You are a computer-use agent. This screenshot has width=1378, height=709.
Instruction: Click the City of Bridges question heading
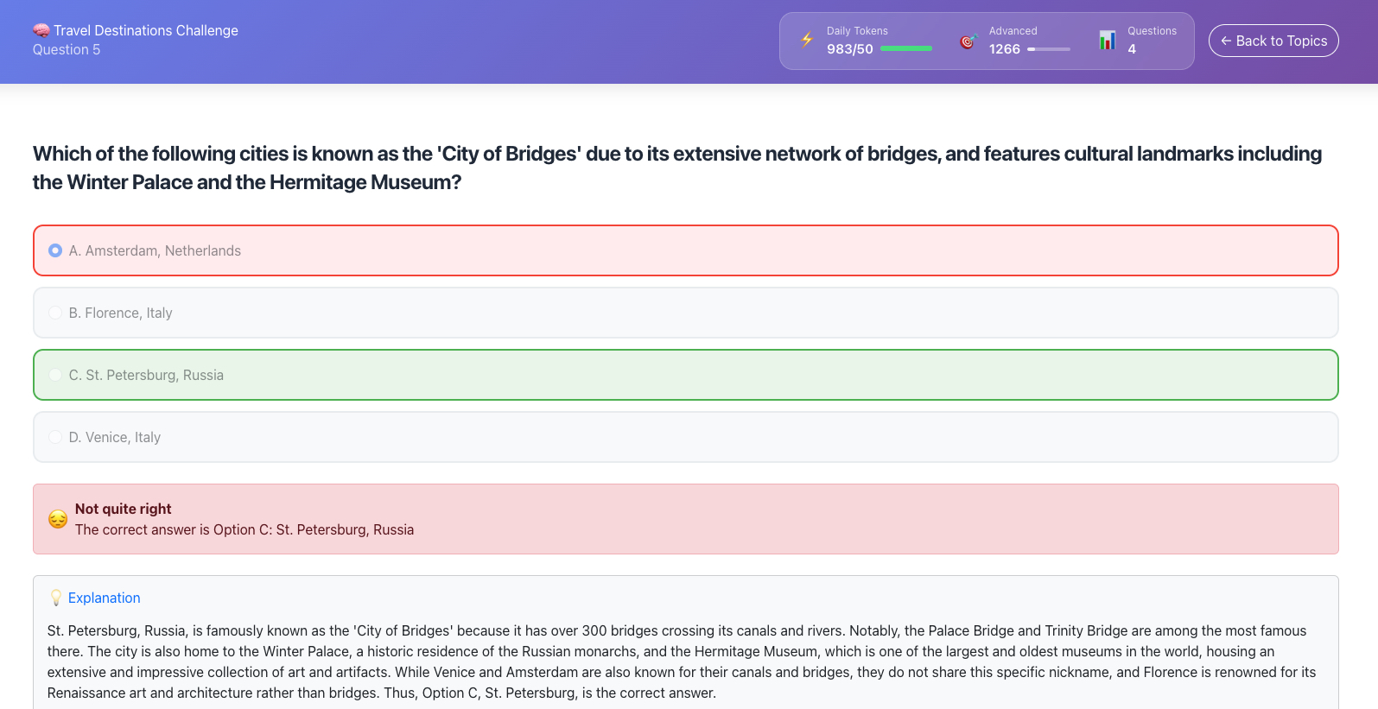tap(677, 168)
